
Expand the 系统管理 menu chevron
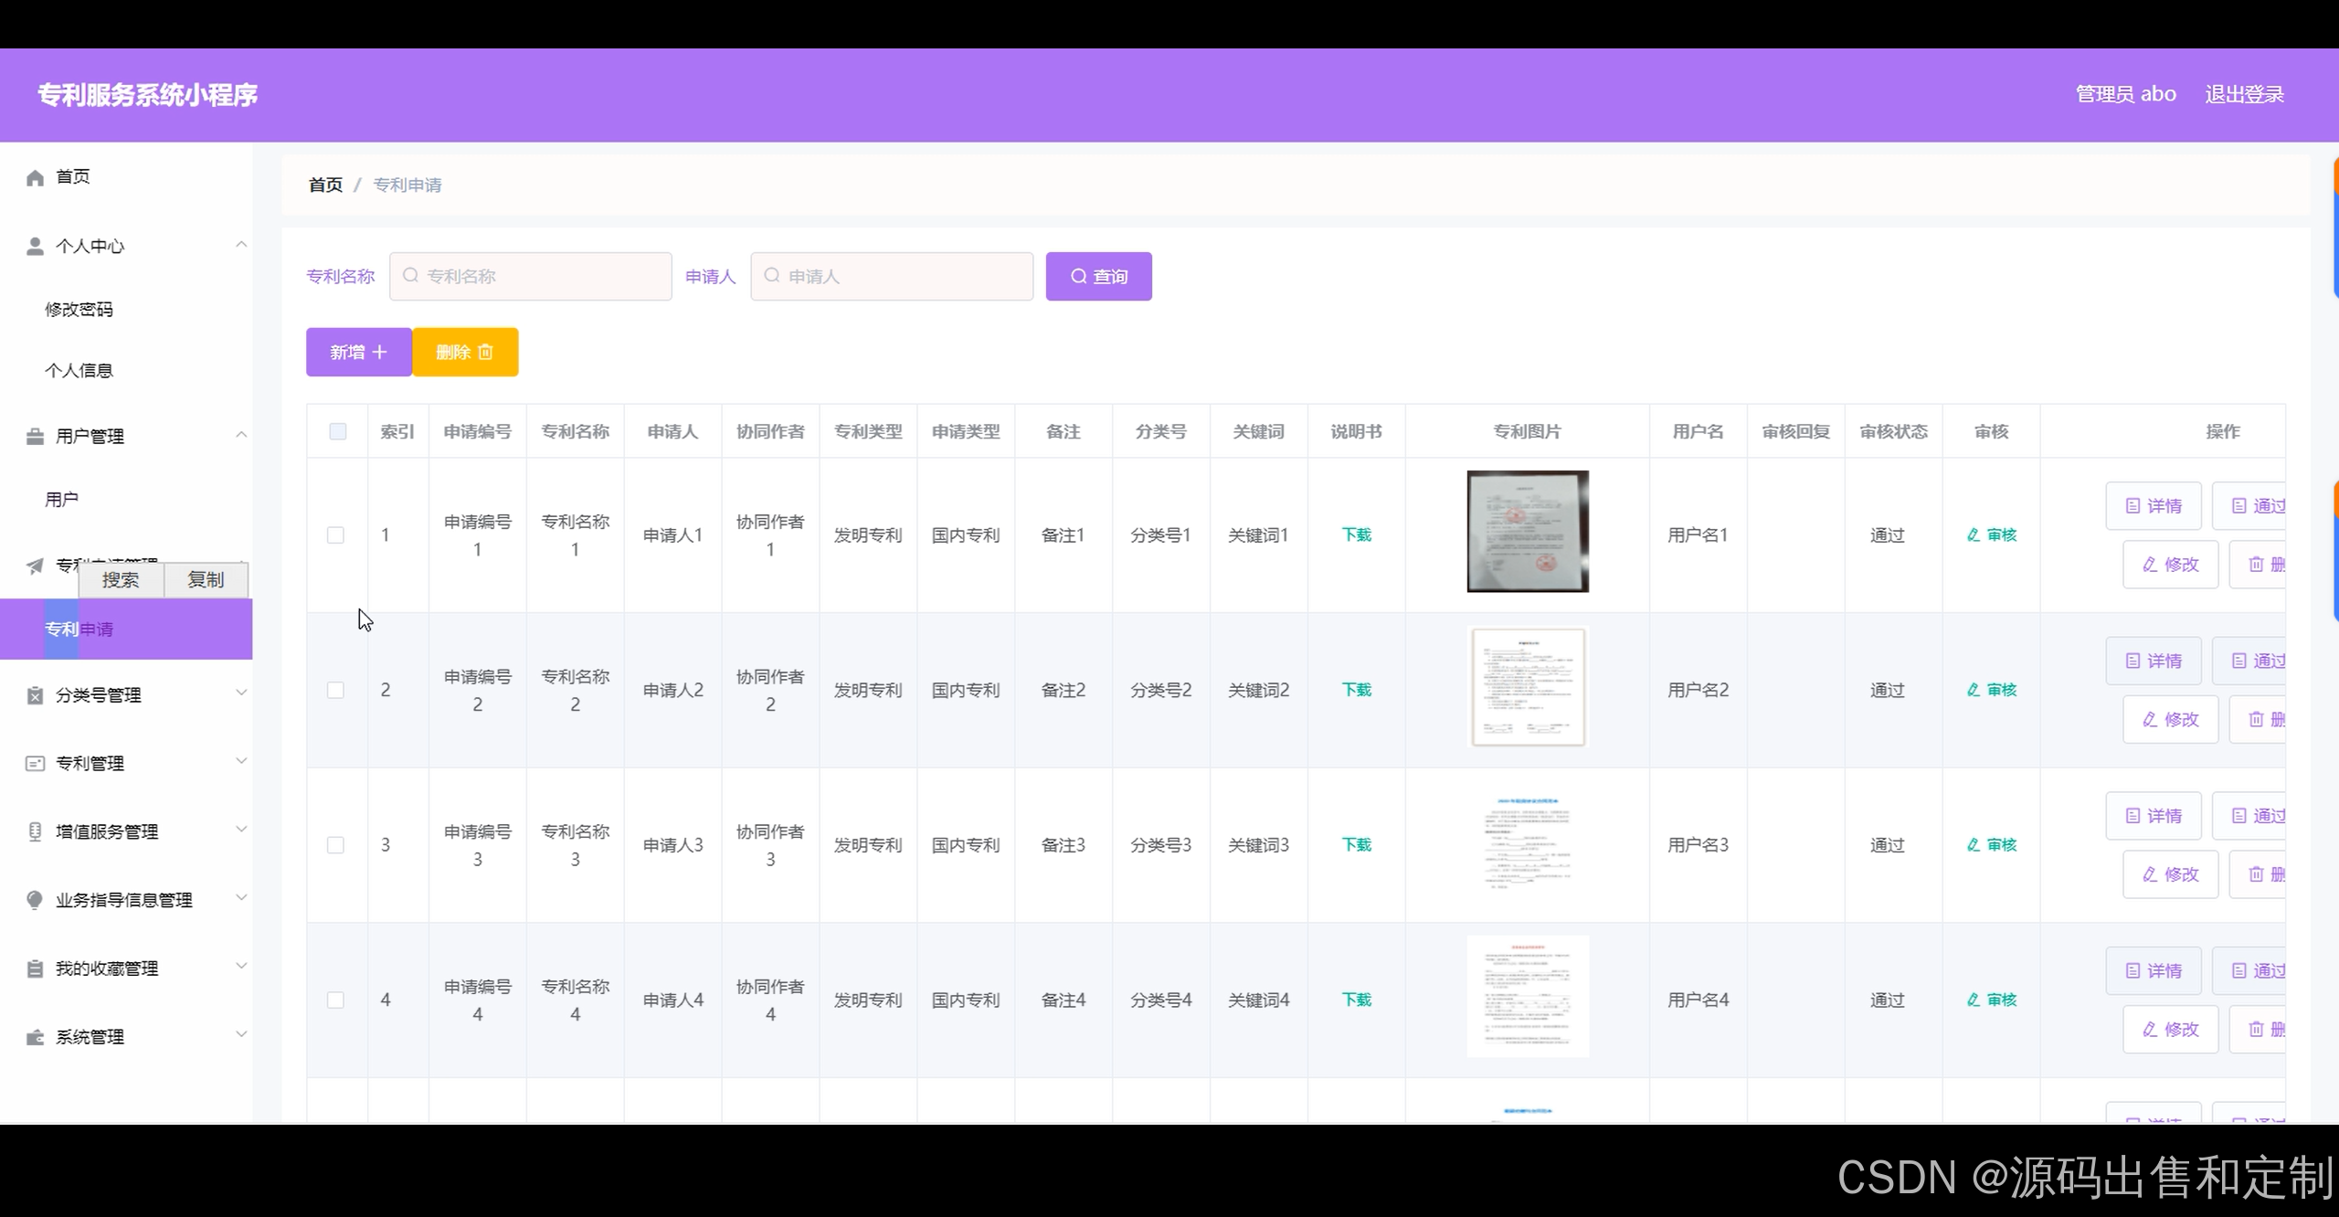[x=241, y=1034]
